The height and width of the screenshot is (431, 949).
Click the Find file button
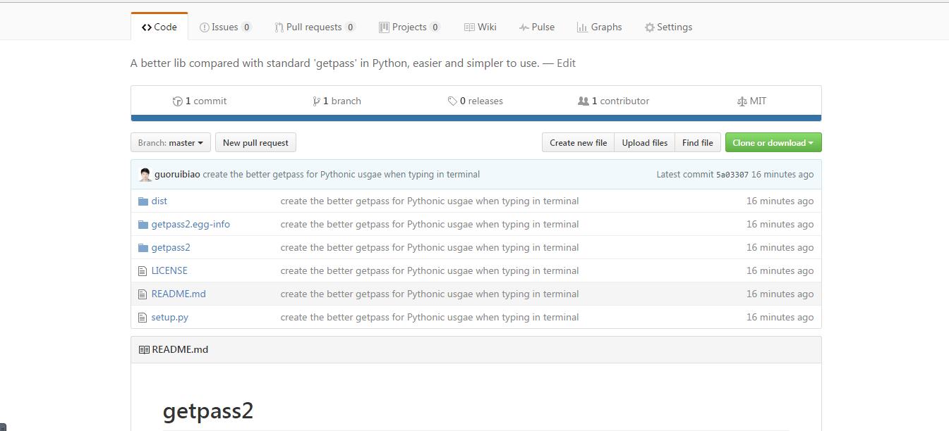click(x=698, y=142)
